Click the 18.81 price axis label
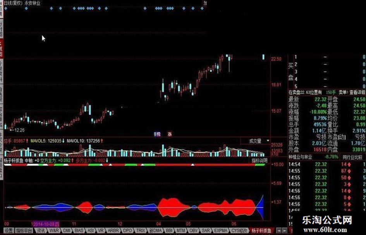The height and width of the screenshot is (235, 366). tap(276, 85)
